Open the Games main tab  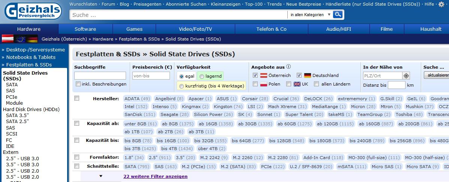pyautogui.click(x=134, y=29)
